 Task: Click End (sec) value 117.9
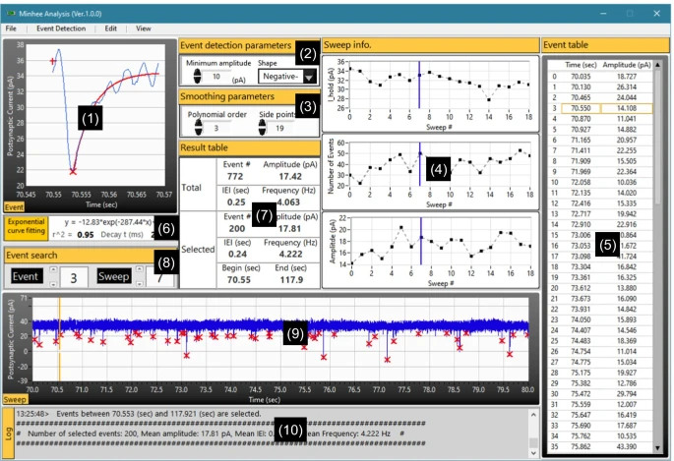click(291, 280)
